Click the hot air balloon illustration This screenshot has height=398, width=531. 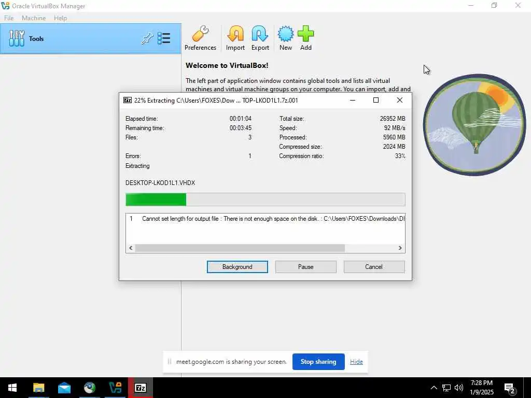(x=474, y=124)
